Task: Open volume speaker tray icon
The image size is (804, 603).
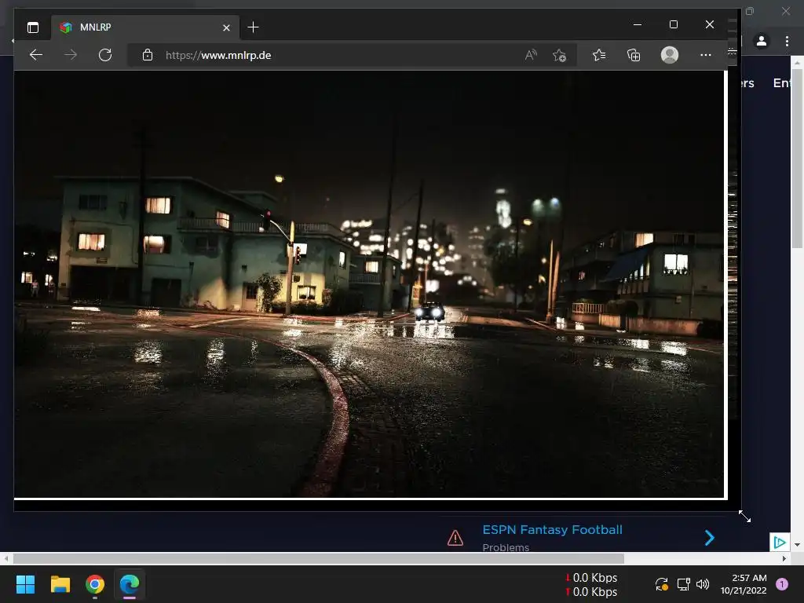Action: pos(703,584)
